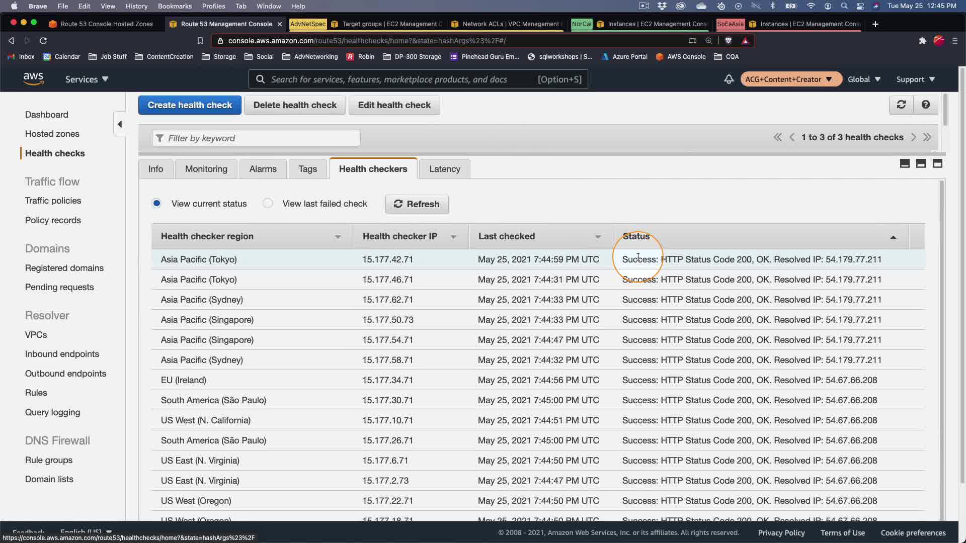Collapse the left navigation pane arrow

tap(120, 124)
